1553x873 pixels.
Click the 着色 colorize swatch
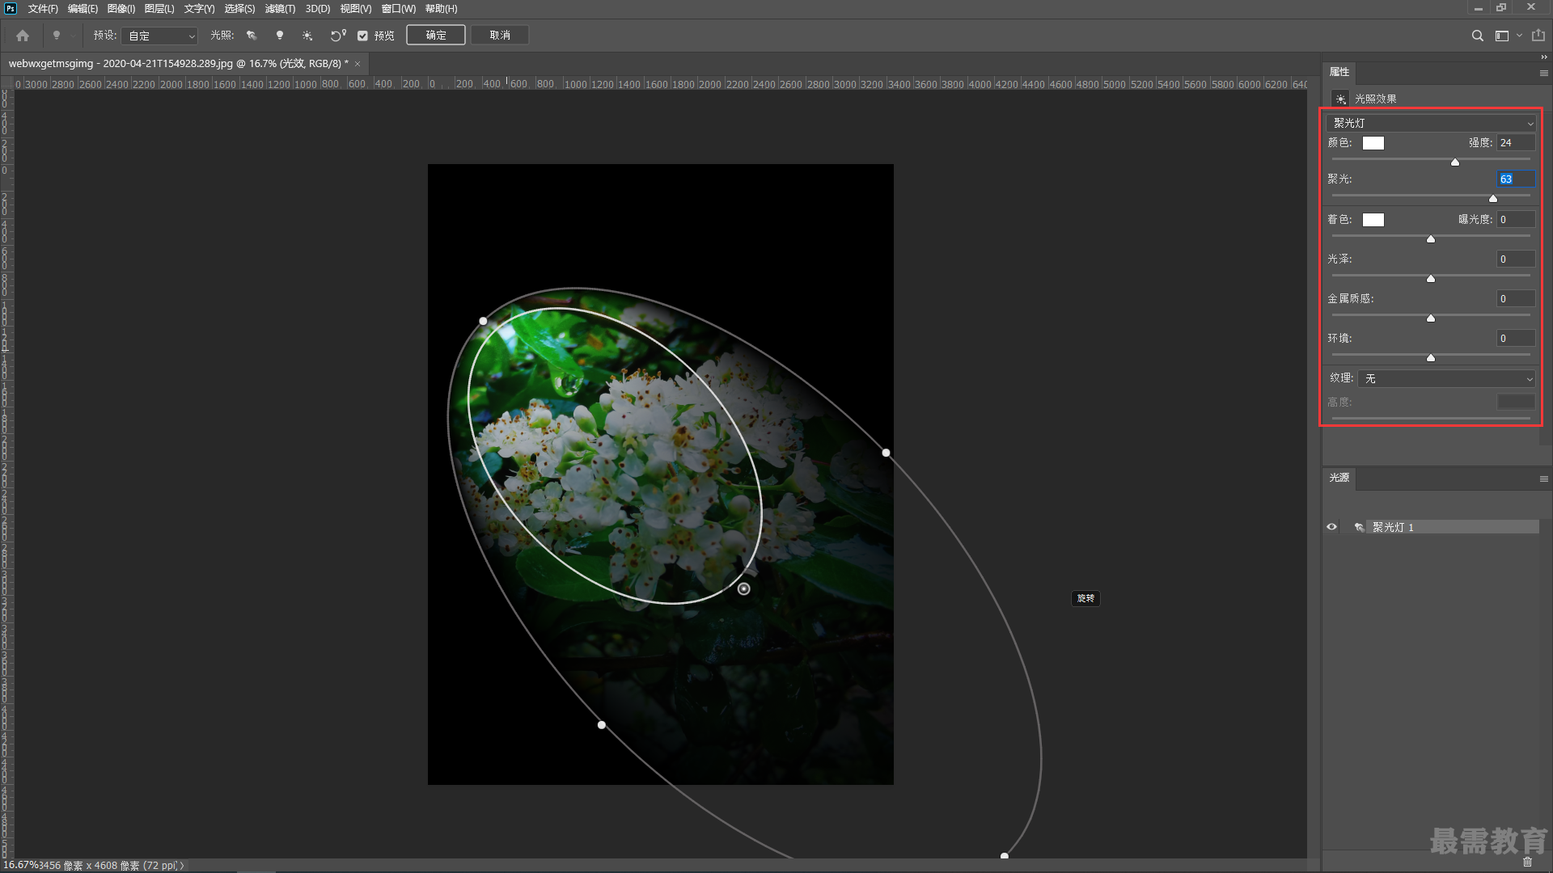pyautogui.click(x=1373, y=220)
